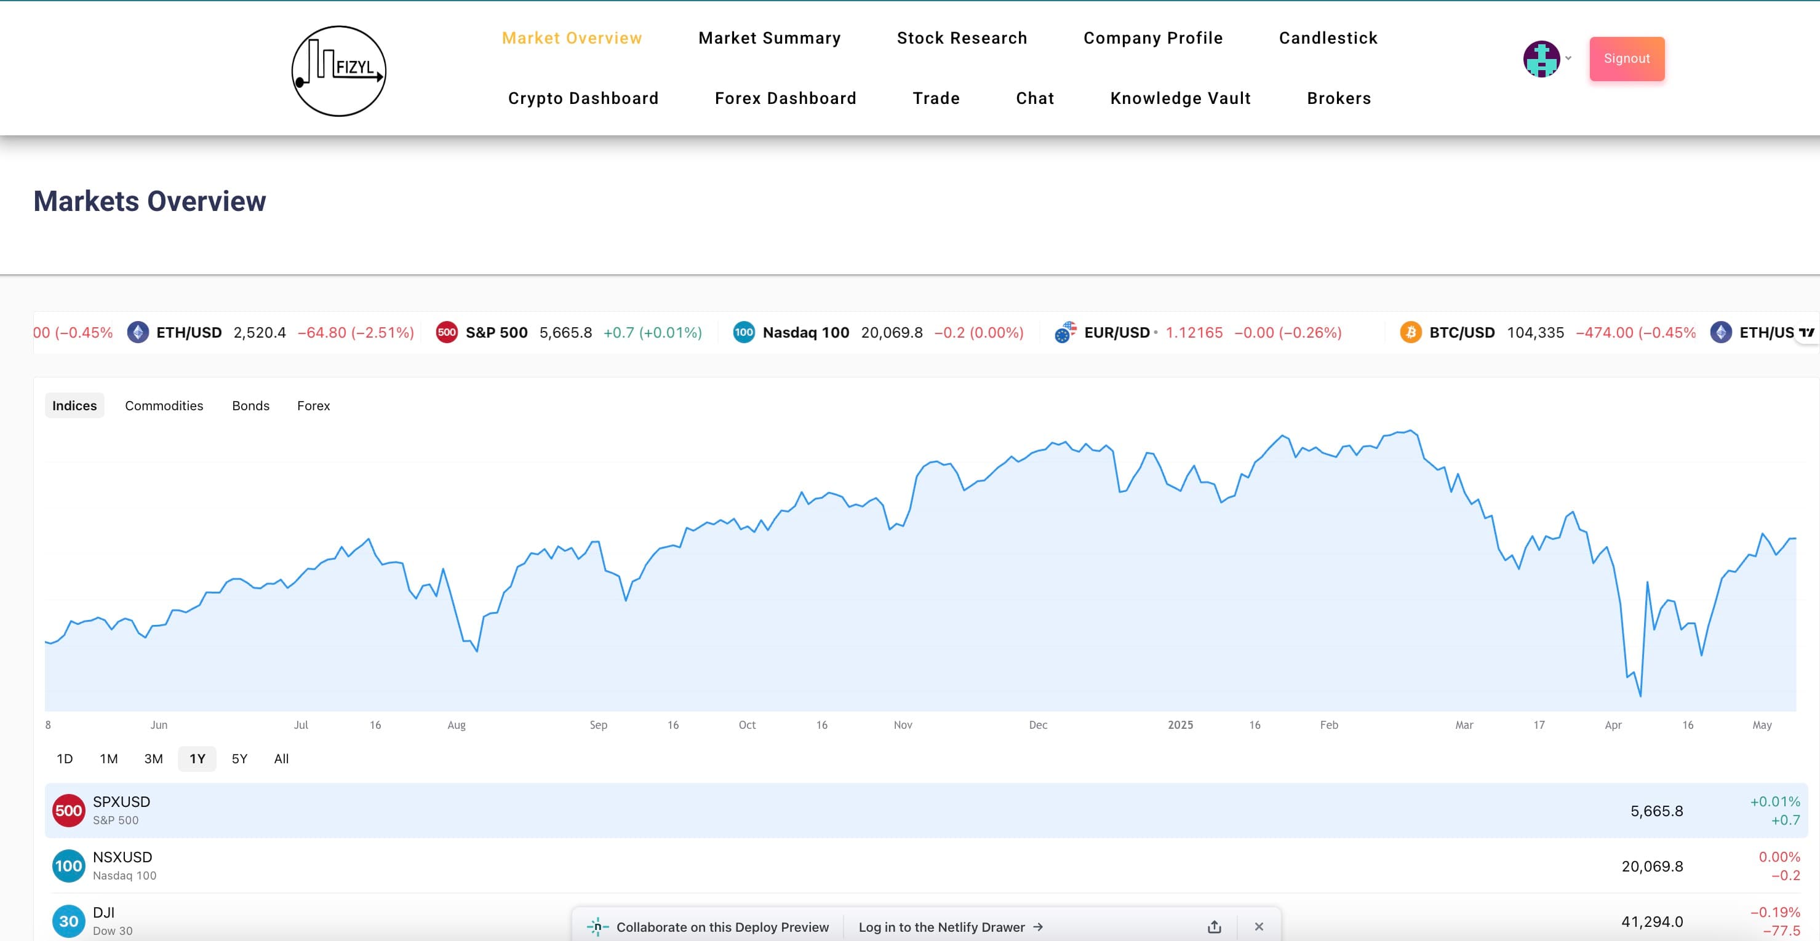Select the 1D time range
1820x941 pixels.
click(64, 759)
